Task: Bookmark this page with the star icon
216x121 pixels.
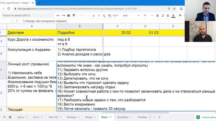Action: coord(174,9)
